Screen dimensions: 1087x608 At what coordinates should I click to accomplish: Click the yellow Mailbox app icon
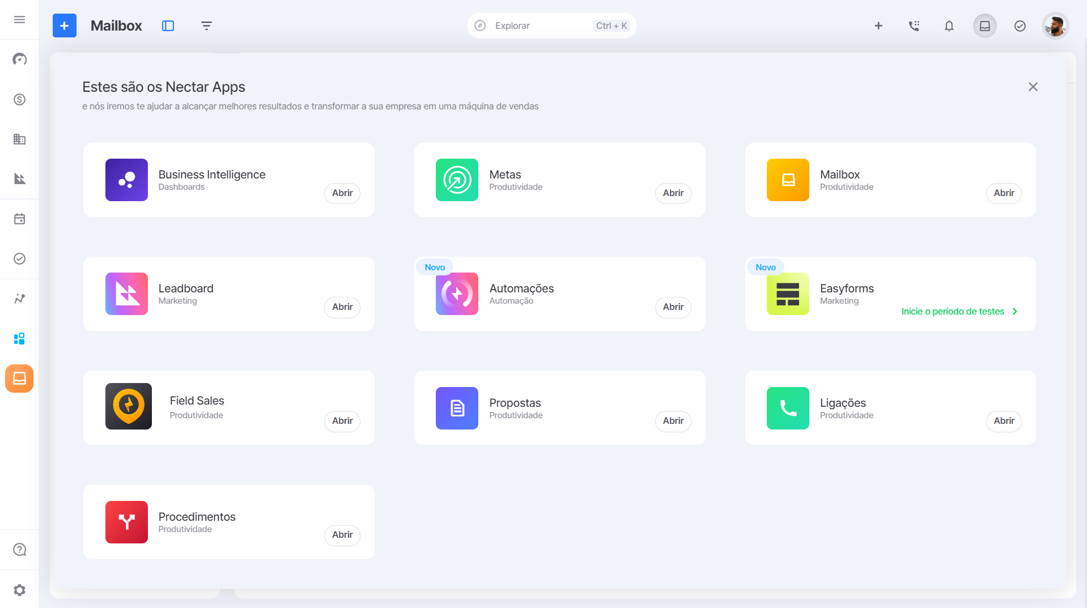tap(788, 180)
